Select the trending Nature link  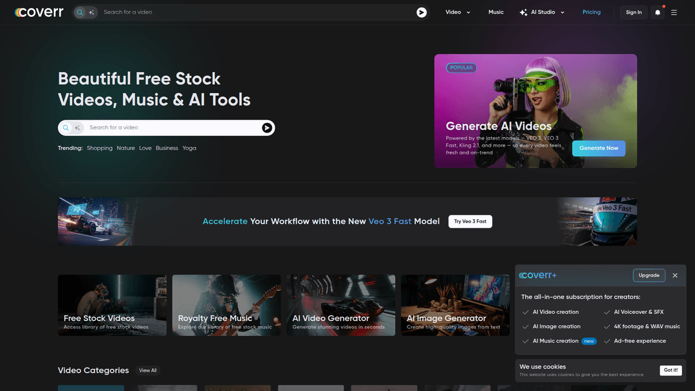point(125,148)
